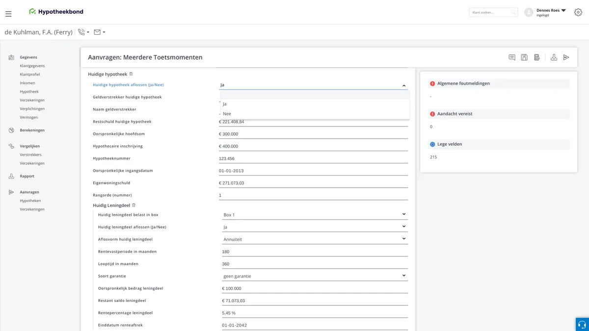Open the phone contact menu
This screenshot has height=331, width=589.
tap(83, 32)
